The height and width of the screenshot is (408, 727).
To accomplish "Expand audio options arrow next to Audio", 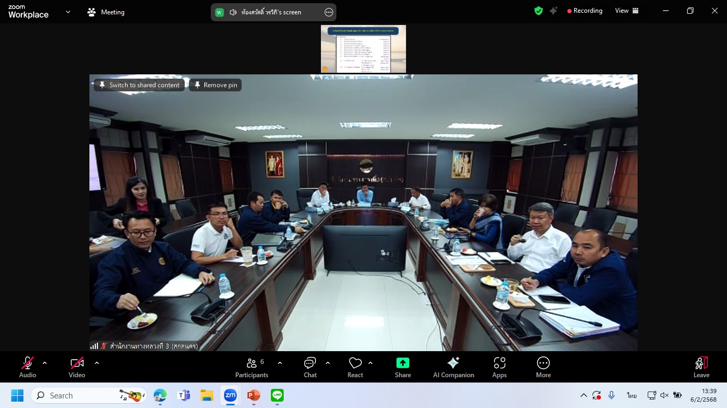I will tap(45, 363).
